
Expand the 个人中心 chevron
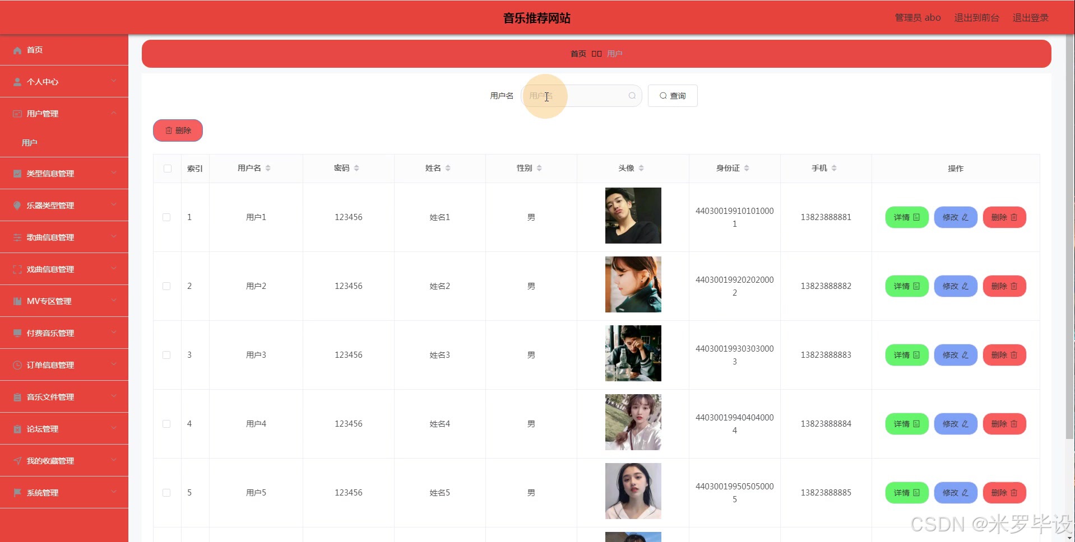[x=114, y=81]
